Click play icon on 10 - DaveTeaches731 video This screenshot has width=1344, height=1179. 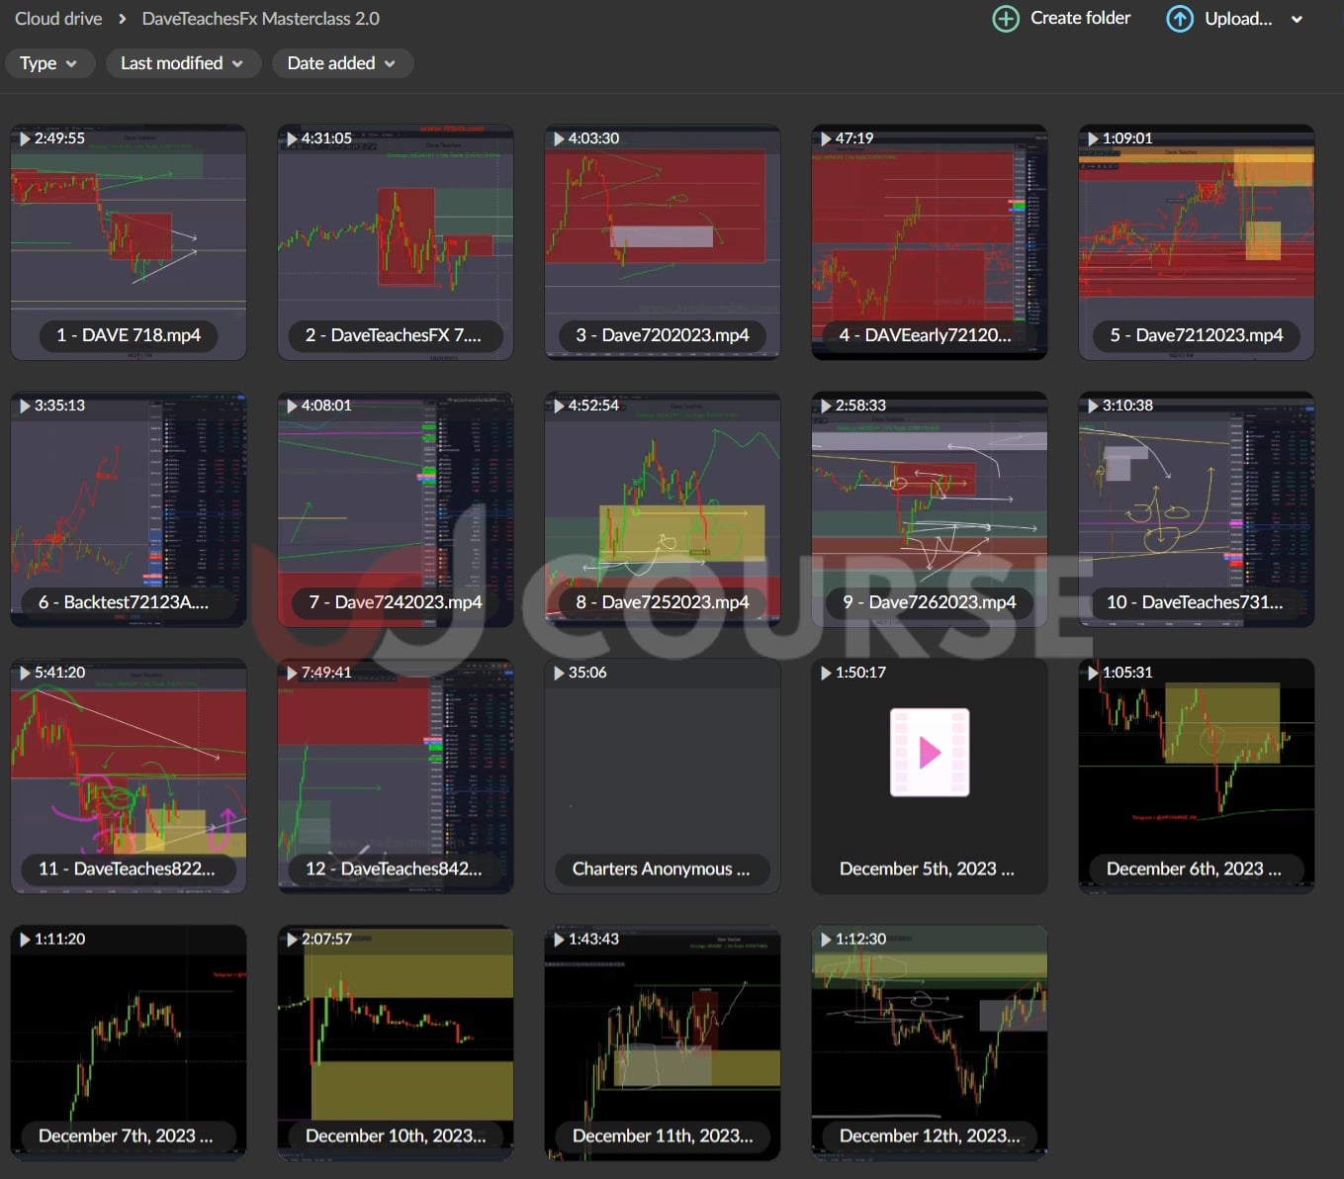1093,406
